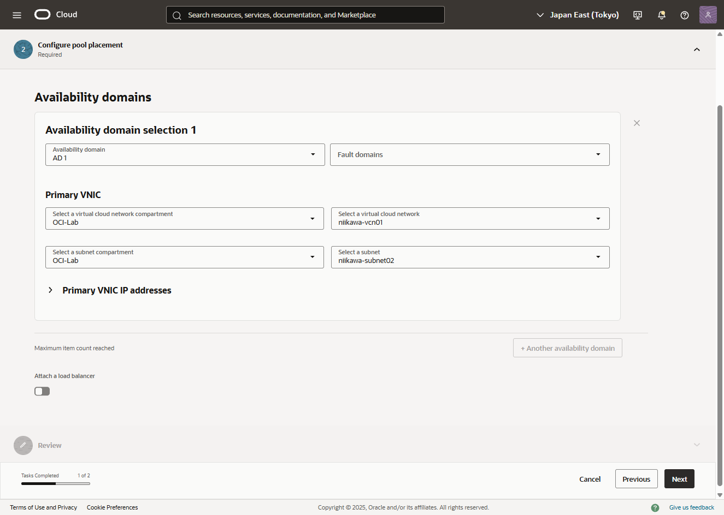724x515 pixels.
Task: Open the user profile avatar menu
Action: (x=708, y=15)
